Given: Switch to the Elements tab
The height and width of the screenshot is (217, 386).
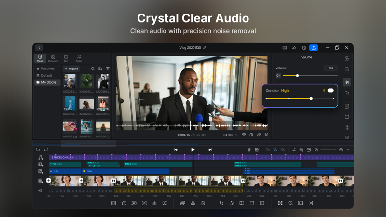Looking at the screenshot, I should pyautogui.click(x=53, y=58).
